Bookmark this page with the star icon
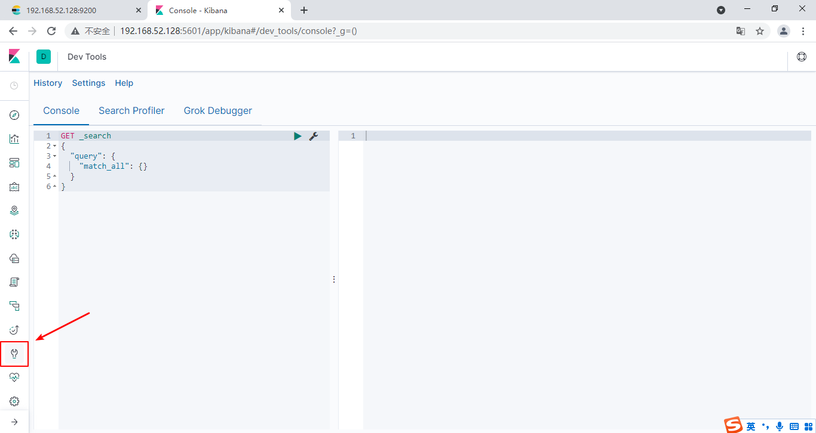 (x=760, y=31)
